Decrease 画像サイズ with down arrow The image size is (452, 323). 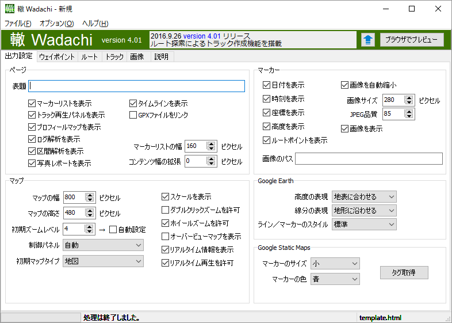pos(409,102)
